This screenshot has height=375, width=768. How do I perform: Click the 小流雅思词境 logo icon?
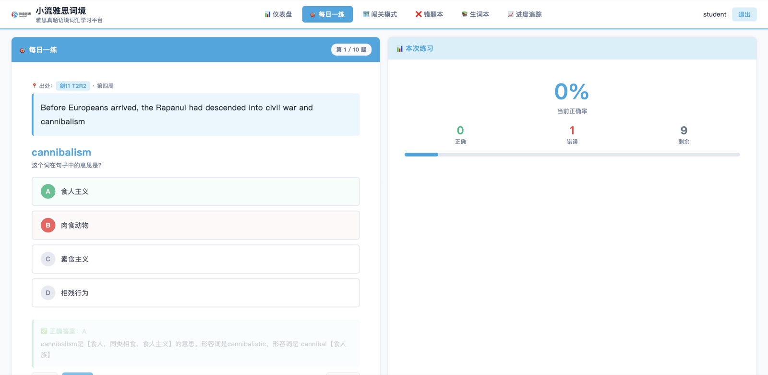pyautogui.click(x=21, y=14)
